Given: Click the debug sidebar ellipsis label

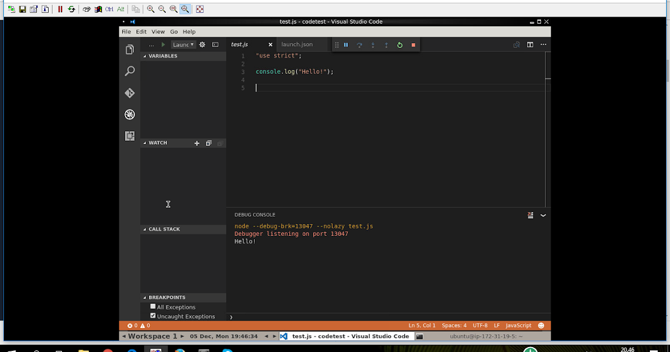Looking at the screenshot, I should (x=151, y=45).
